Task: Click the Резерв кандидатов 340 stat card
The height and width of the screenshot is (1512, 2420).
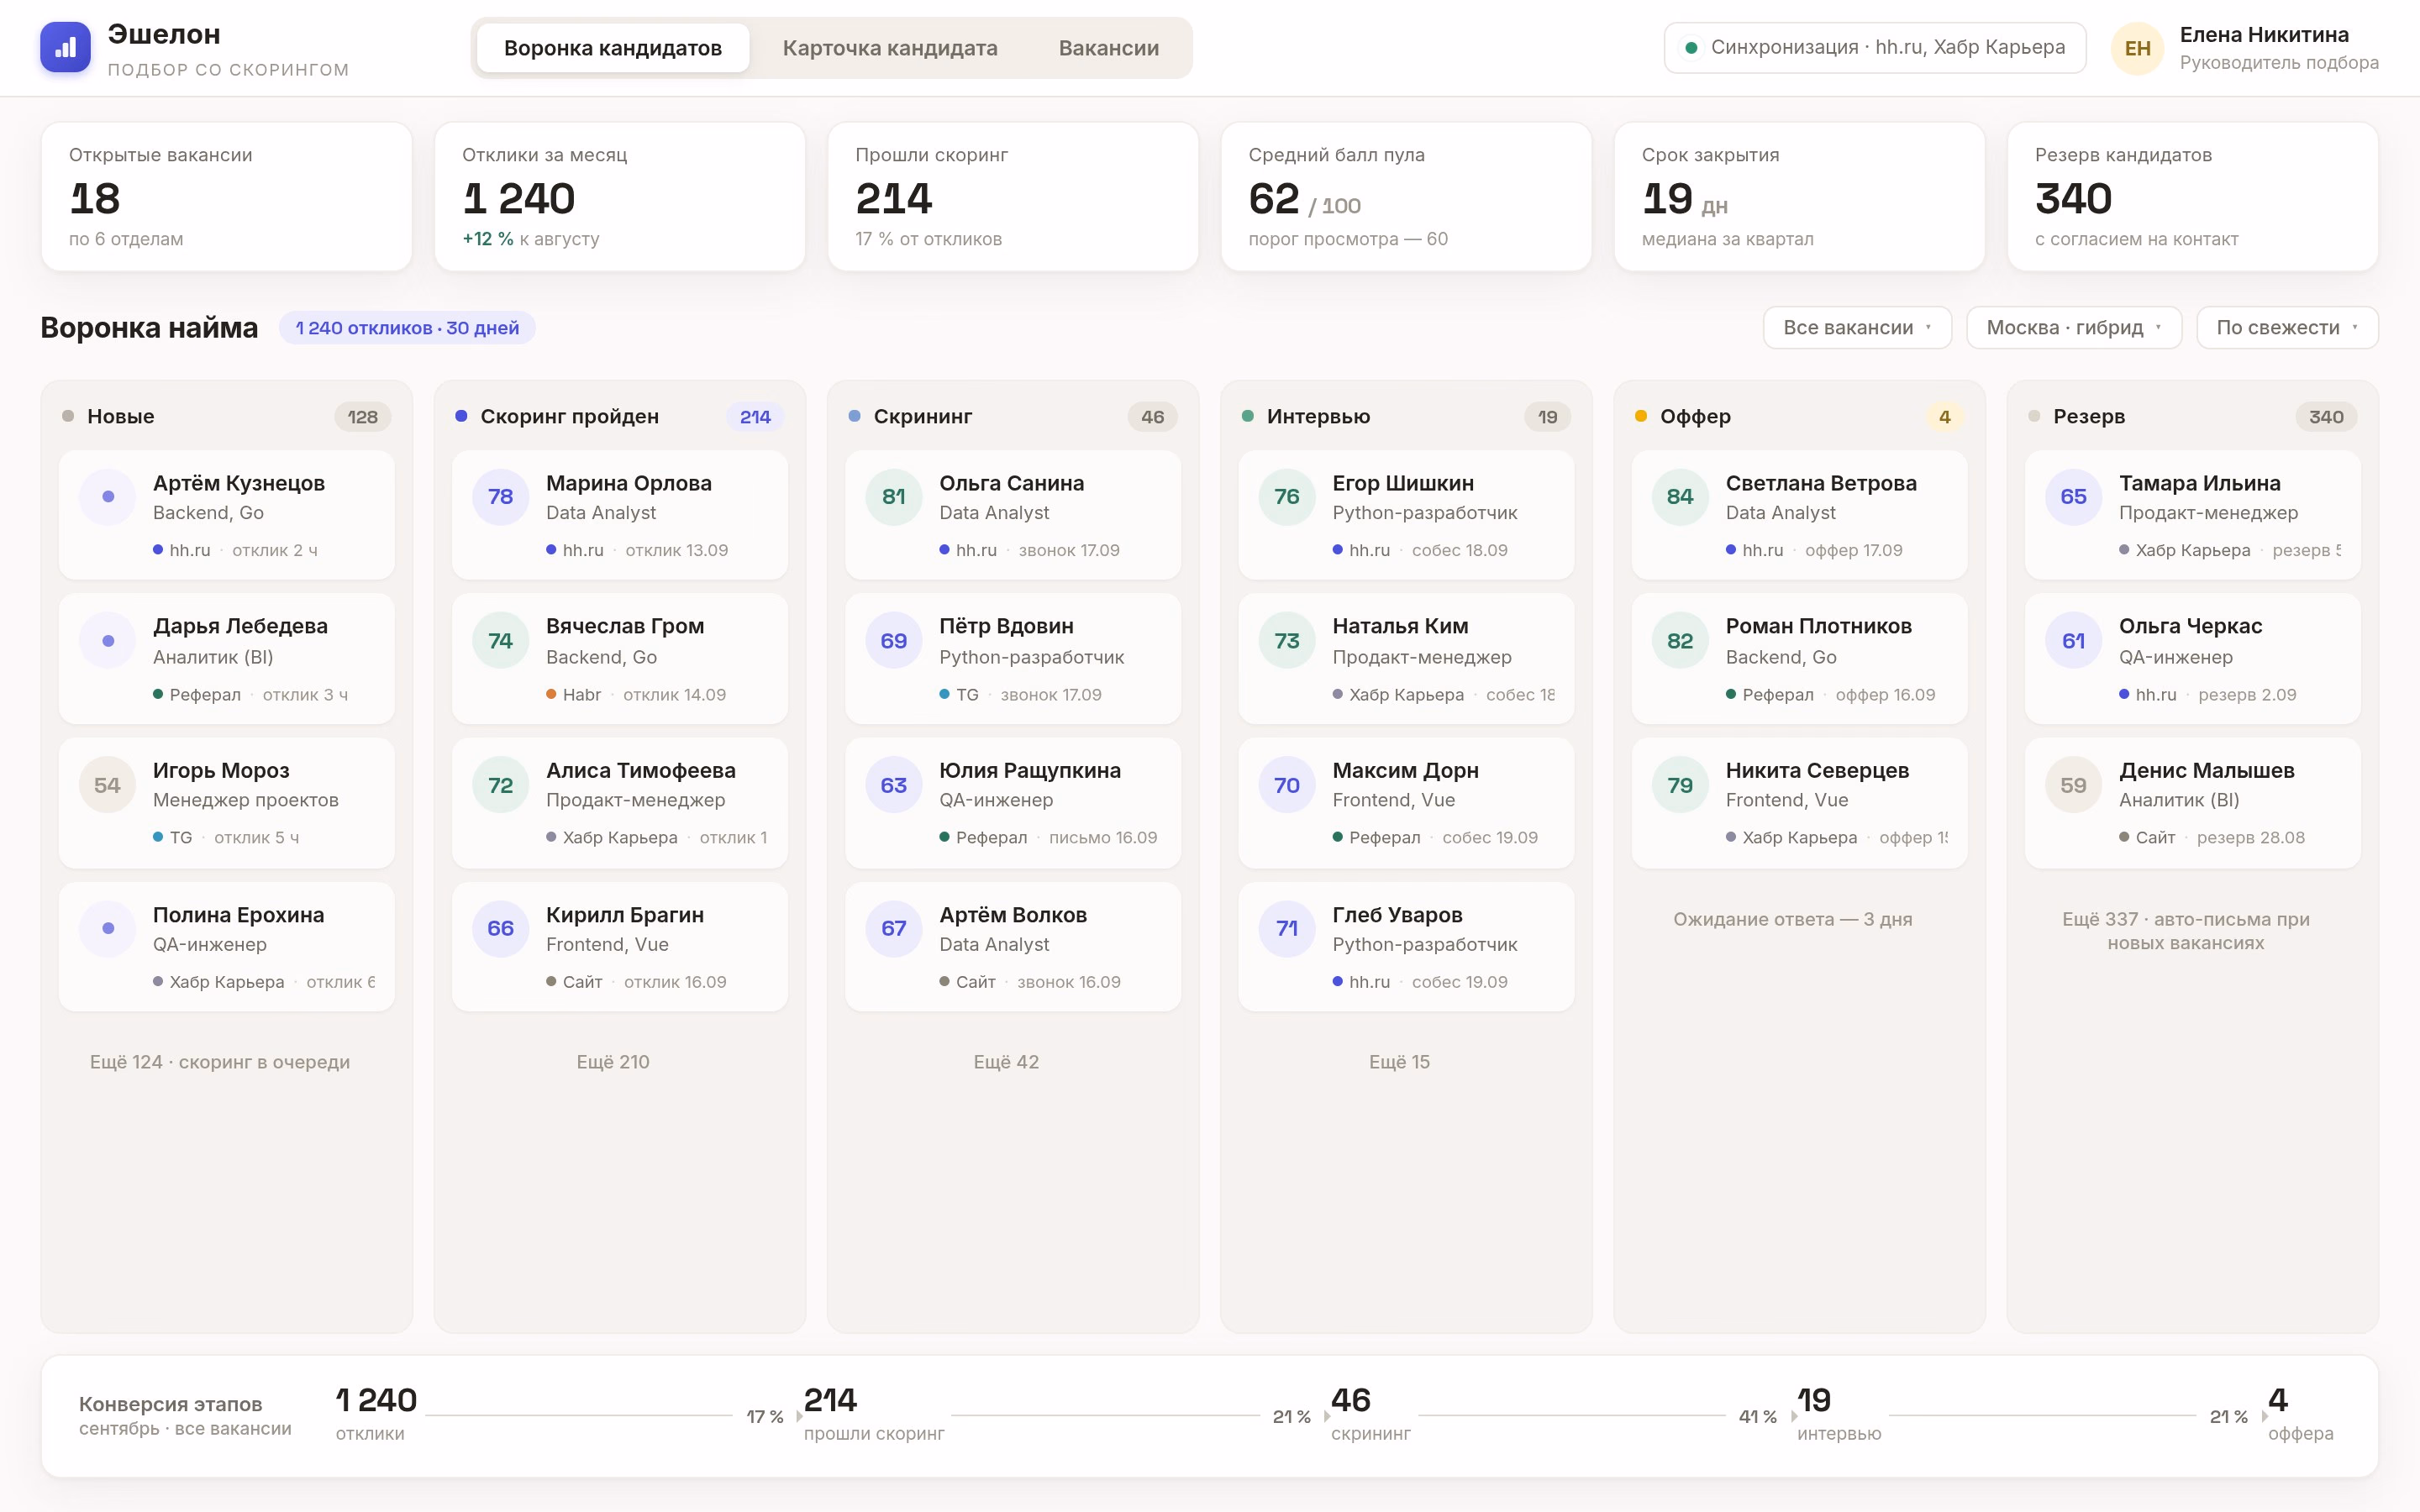Action: pyautogui.click(x=2192, y=196)
